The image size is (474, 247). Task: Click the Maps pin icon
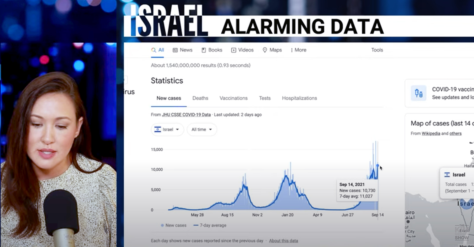pos(265,50)
